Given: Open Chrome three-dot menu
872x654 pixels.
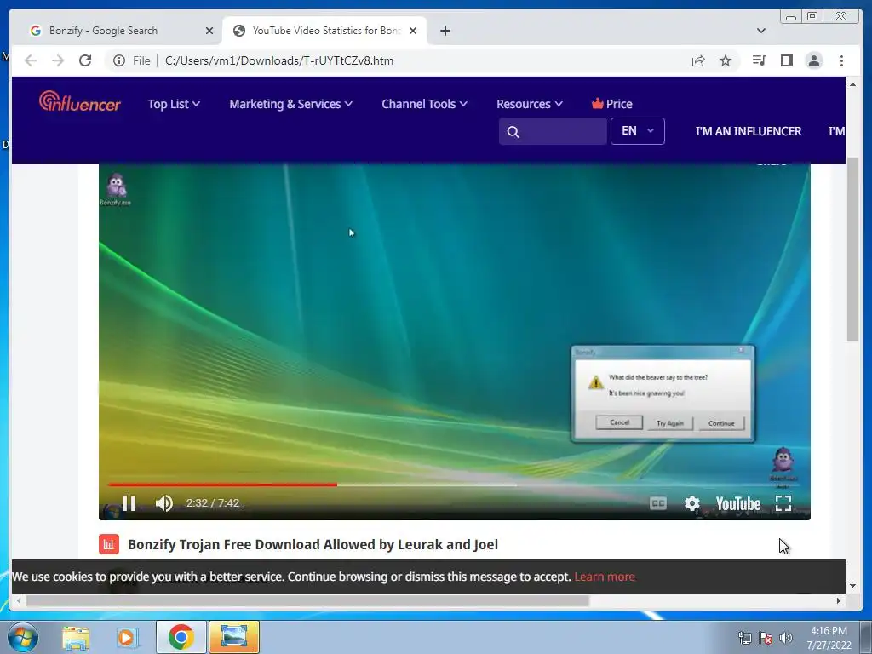Looking at the screenshot, I should point(841,60).
